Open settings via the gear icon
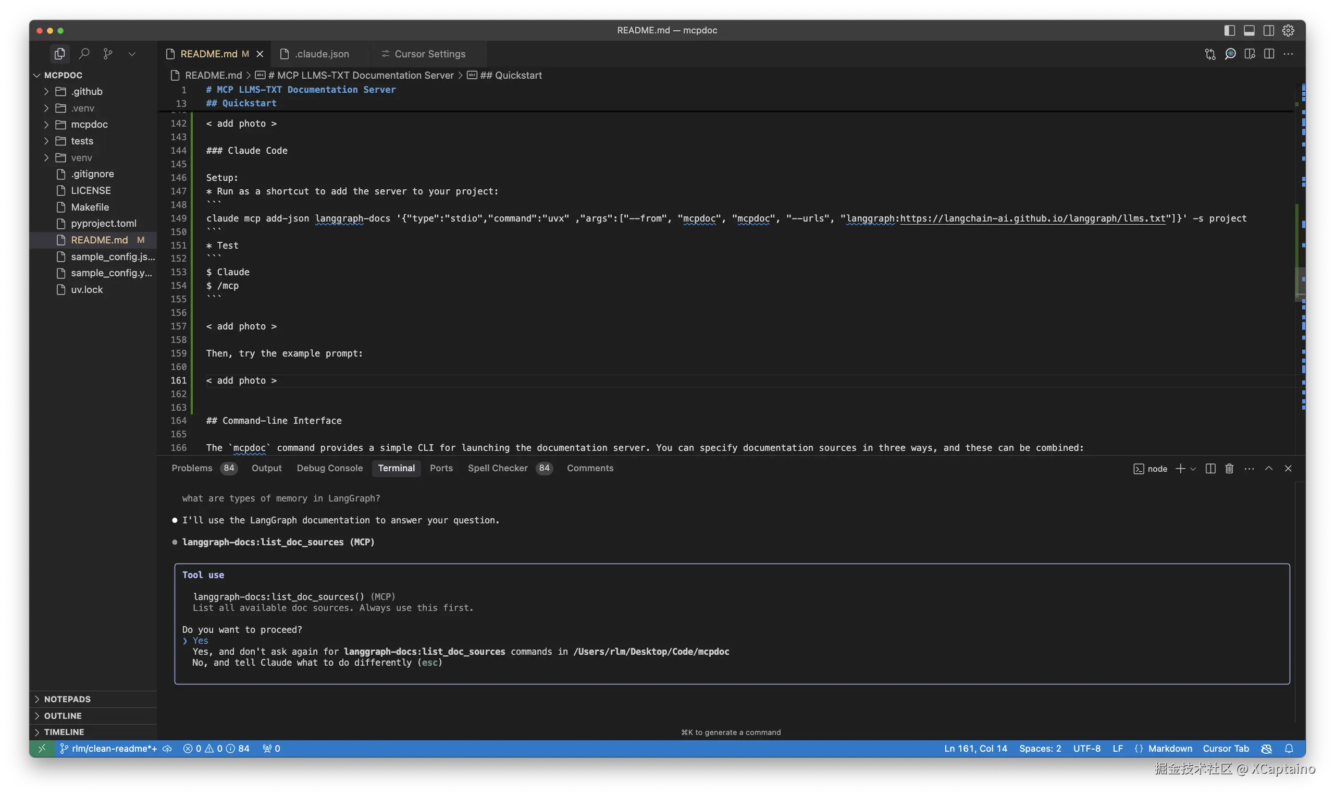The width and height of the screenshot is (1335, 796). [1288, 30]
